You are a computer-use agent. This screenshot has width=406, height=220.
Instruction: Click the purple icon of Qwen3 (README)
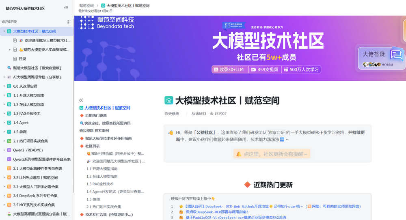pyautogui.click(x=9, y=150)
